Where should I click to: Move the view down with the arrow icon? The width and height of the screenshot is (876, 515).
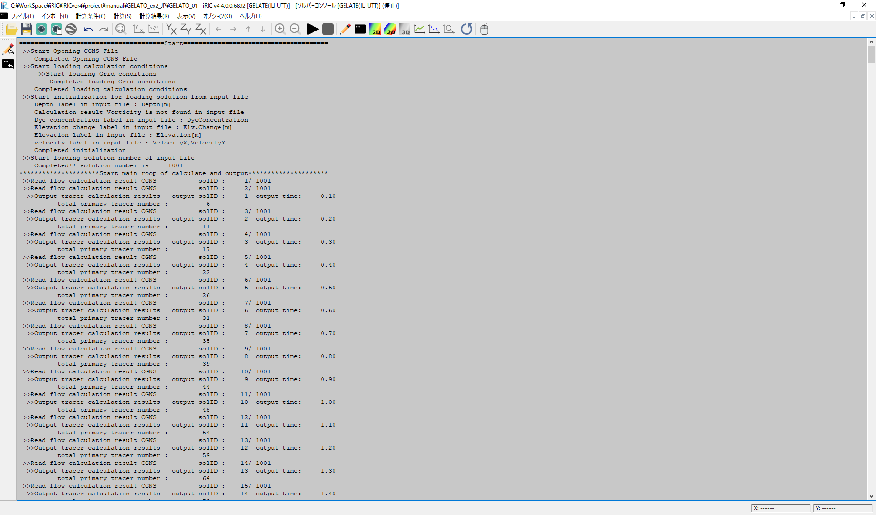(x=263, y=30)
